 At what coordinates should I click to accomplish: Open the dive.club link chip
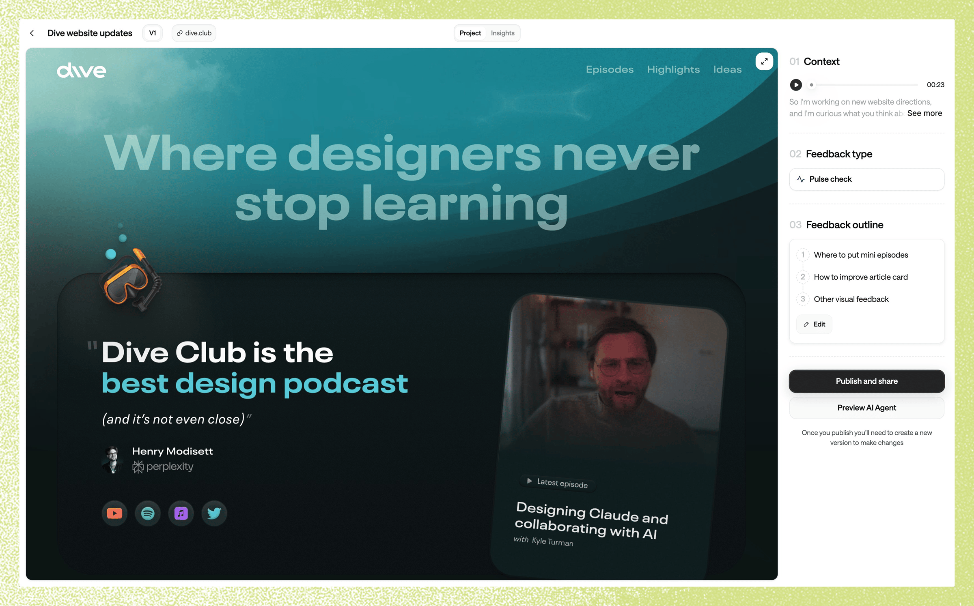194,33
